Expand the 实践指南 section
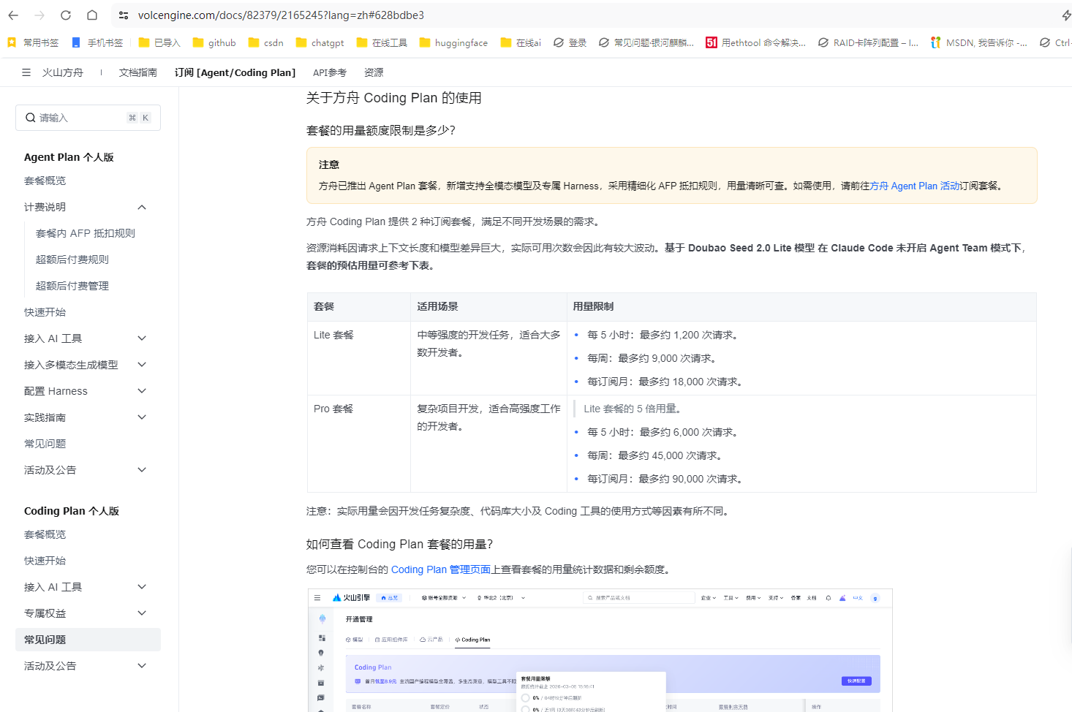This screenshot has width=1072, height=712. (x=142, y=417)
